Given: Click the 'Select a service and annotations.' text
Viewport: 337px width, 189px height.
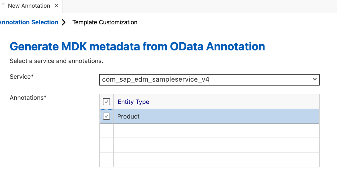Looking at the screenshot, I should click(x=56, y=61).
